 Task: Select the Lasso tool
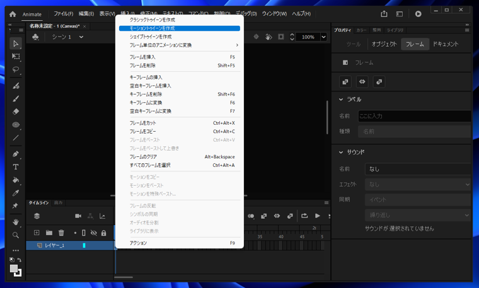point(16,69)
